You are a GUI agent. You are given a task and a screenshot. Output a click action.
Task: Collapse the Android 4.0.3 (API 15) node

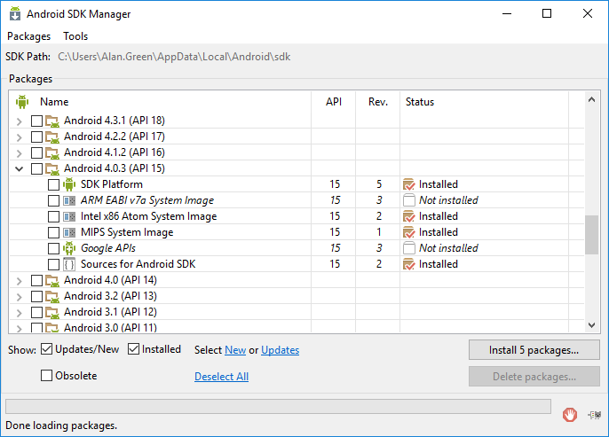(x=20, y=168)
